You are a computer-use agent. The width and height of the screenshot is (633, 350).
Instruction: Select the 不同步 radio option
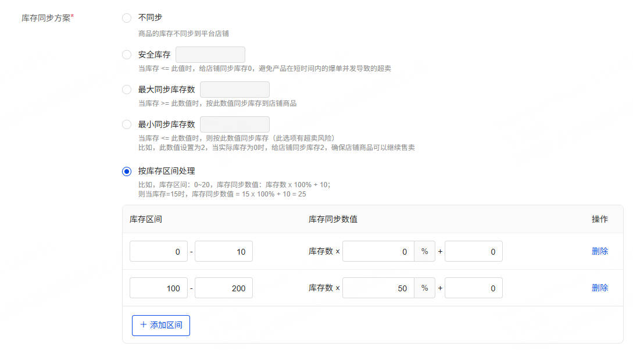[127, 18]
